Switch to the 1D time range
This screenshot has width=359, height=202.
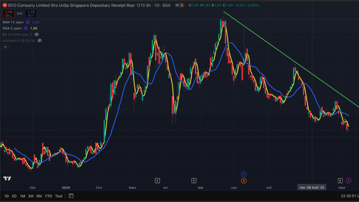[6, 196]
